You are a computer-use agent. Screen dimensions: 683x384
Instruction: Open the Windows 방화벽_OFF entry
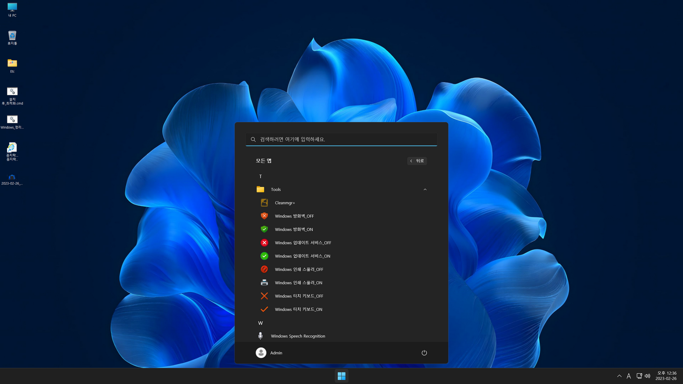coord(341,216)
